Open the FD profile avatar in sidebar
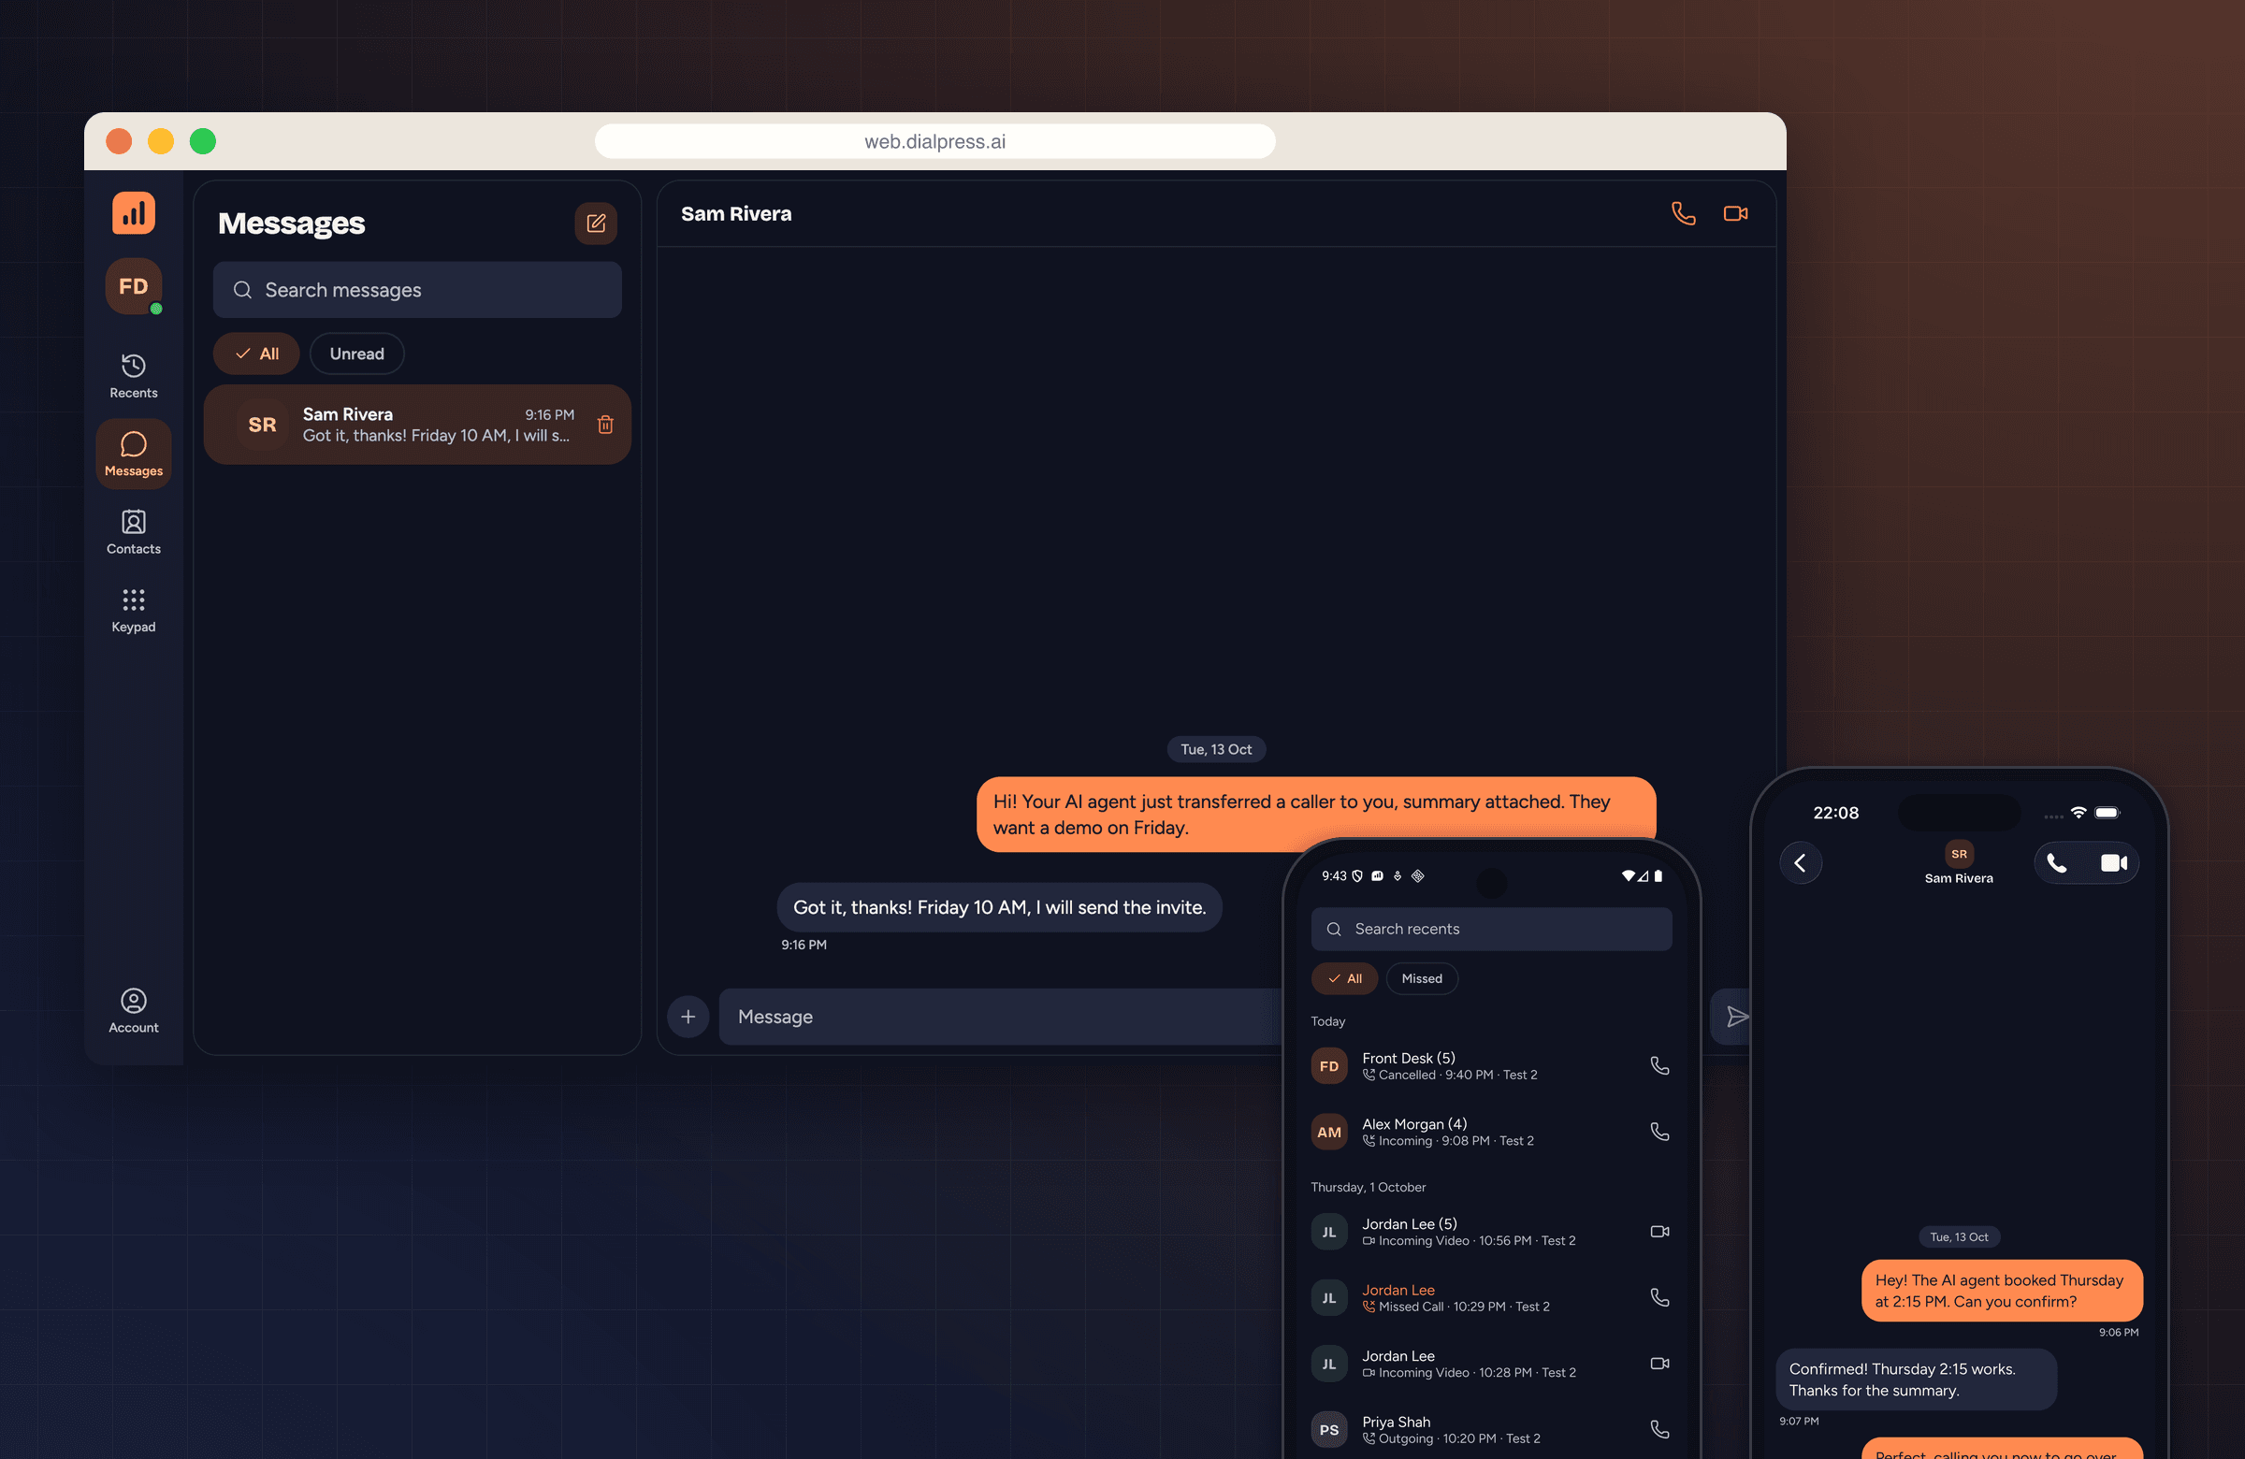This screenshot has height=1459, width=2245. point(133,287)
